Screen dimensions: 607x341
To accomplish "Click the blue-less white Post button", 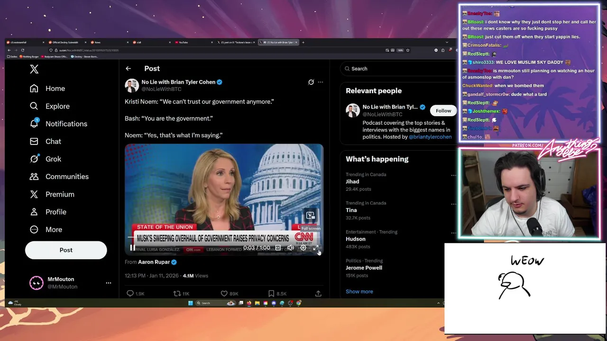I will [66, 250].
